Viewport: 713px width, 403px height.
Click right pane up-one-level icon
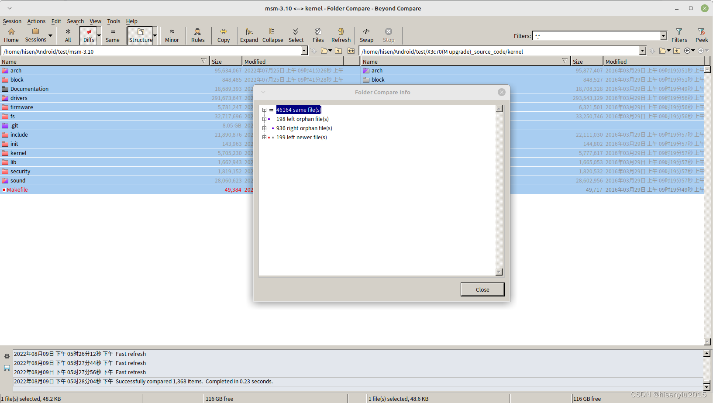coord(677,51)
